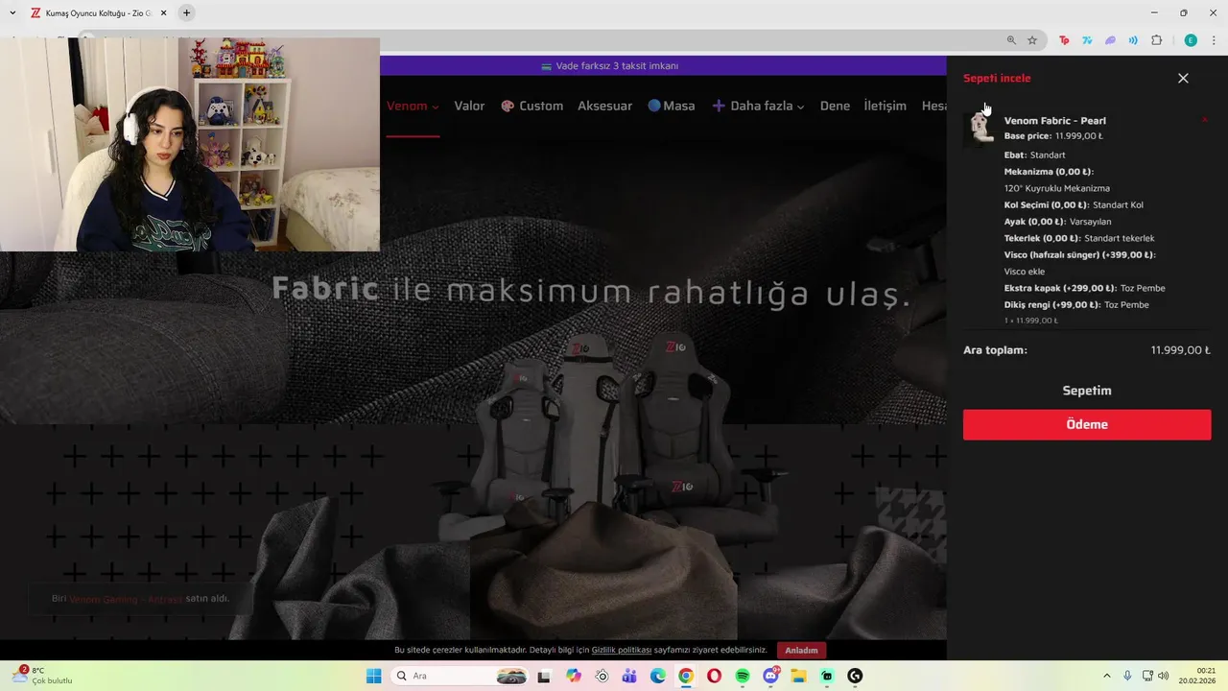The image size is (1228, 691).
Task: Bookmark this page with the star icon
Action: [1032, 40]
